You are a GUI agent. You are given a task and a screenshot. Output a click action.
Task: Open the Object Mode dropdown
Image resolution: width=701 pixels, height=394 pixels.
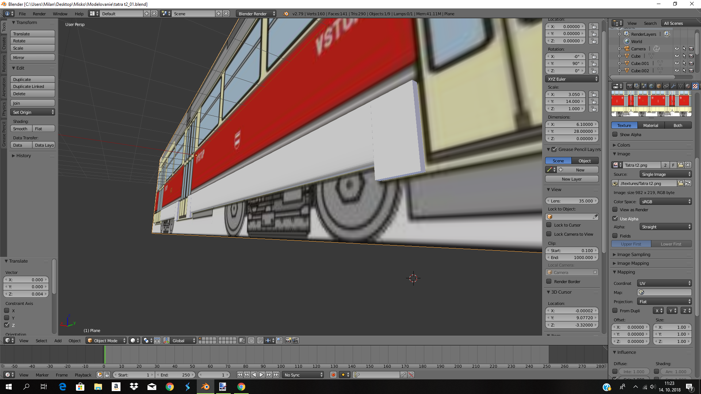pos(106,340)
